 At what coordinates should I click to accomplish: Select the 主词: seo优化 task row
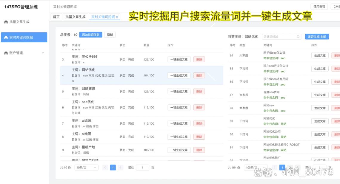(x=141, y=107)
